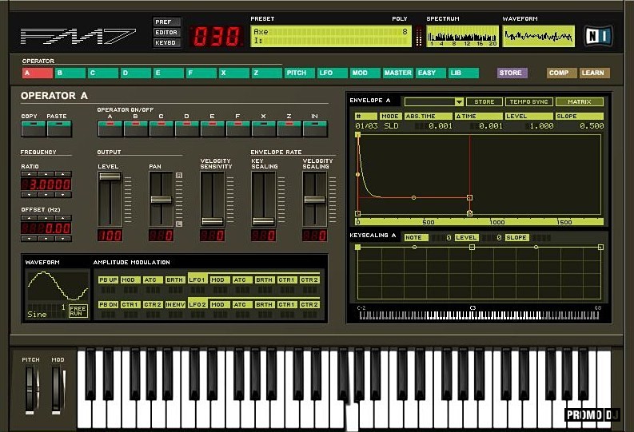Image resolution: width=634 pixels, height=432 pixels.
Task: Click the COMP button
Action: [561, 73]
